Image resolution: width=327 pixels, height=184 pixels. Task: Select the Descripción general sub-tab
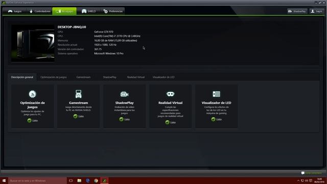[22, 77]
